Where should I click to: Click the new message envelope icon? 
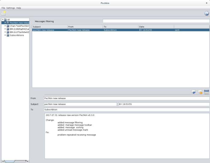pyautogui.click(x=4, y=13)
